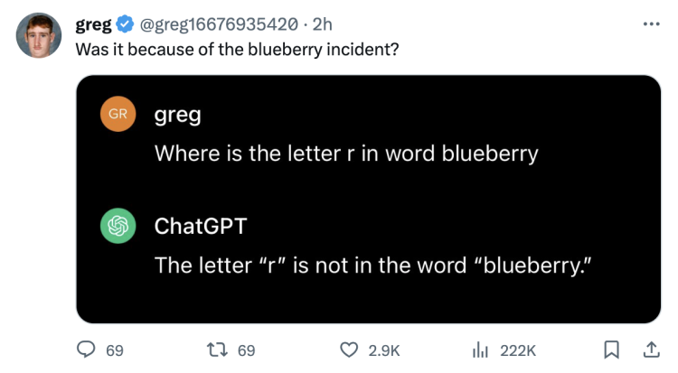Click the reply speech bubble icon
The image size is (678, 373).
point(86,350)
